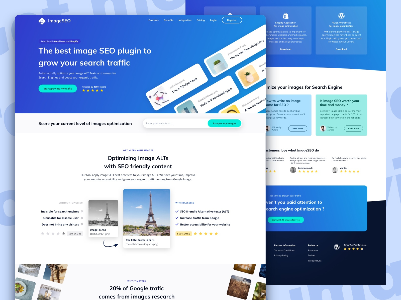Open ProductHunt footer link
401x300 pixels.
[315, 261]
